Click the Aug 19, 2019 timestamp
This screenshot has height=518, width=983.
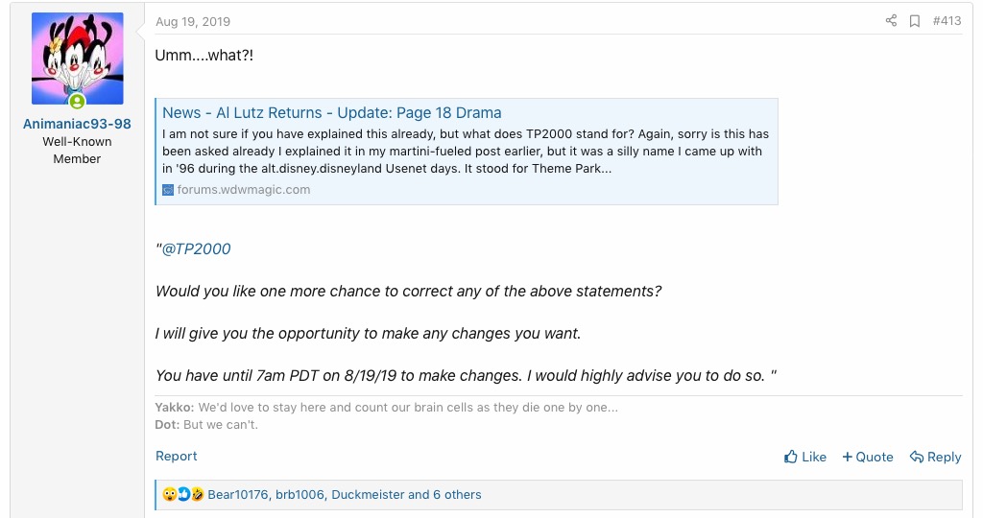point(193,21)
